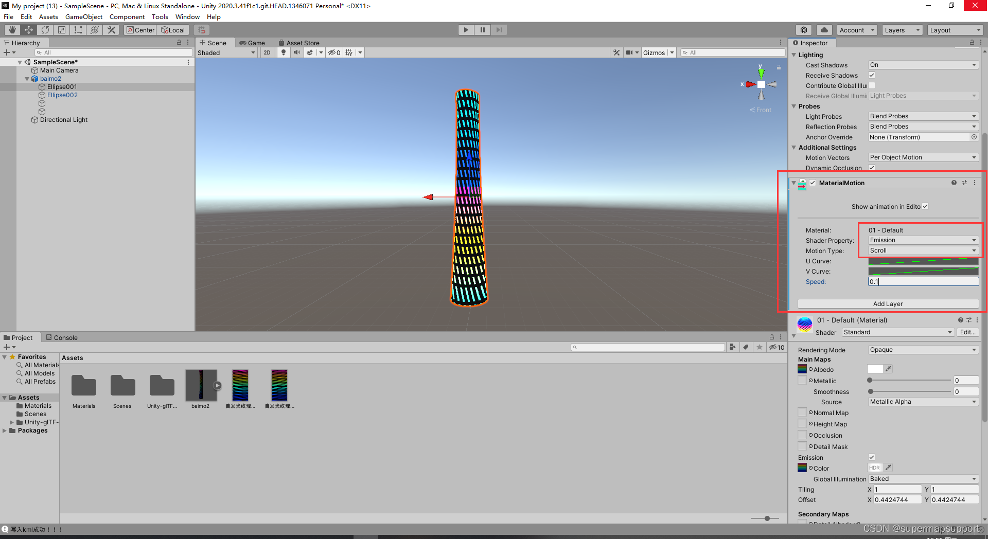Select the Move tool
The image size is (988, 539).
pos(29,30)
